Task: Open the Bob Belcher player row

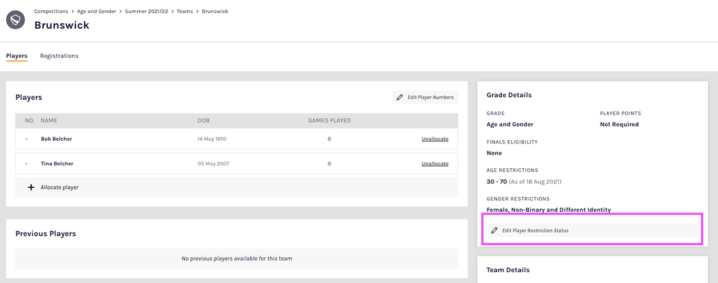Action: (x=56, y=139)
